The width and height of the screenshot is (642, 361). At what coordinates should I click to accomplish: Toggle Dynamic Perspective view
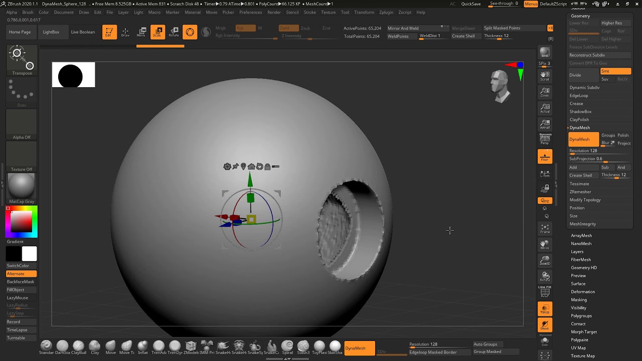545,139
